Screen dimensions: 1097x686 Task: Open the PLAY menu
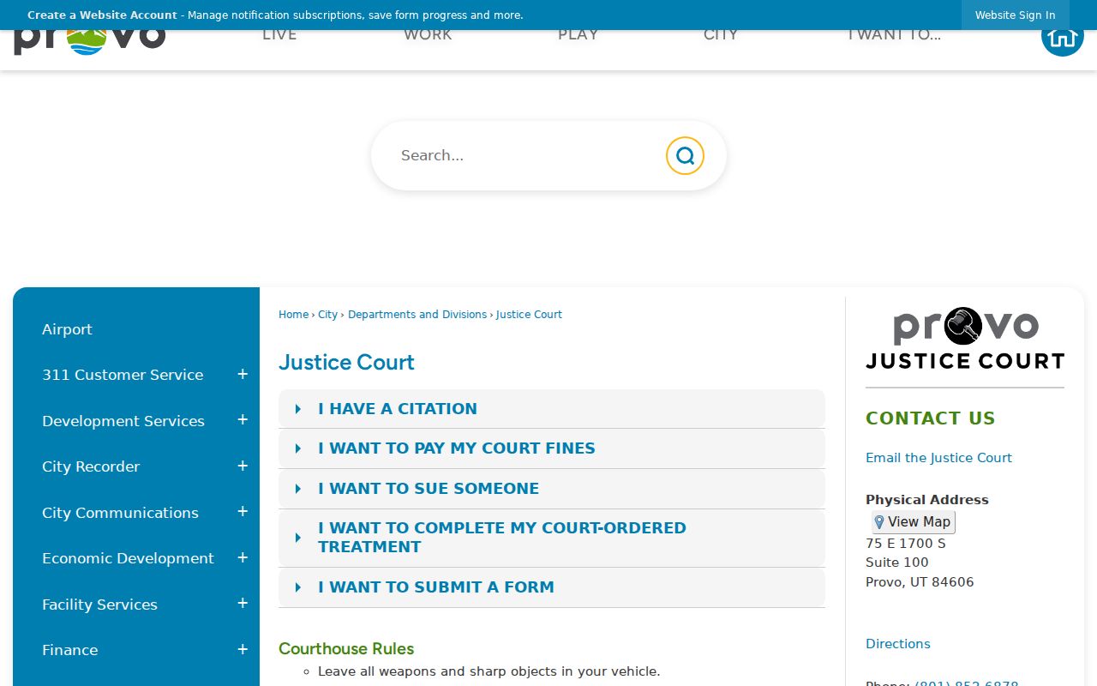point(578,35)
